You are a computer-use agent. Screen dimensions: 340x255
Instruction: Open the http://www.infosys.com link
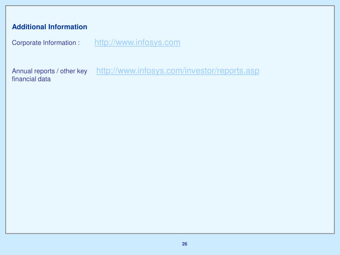137,42
